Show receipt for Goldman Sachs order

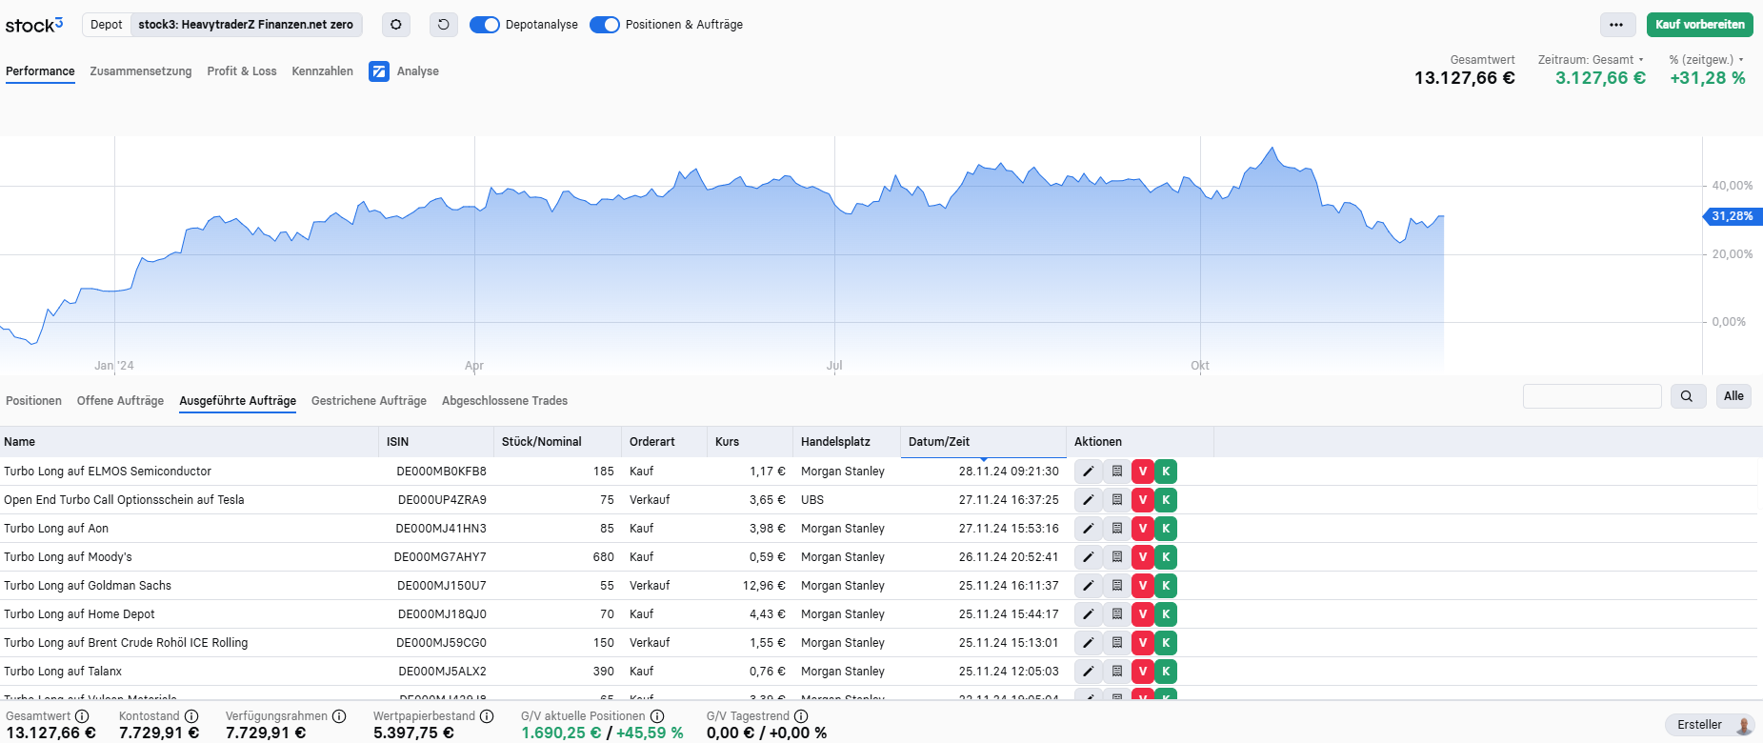1117,586
